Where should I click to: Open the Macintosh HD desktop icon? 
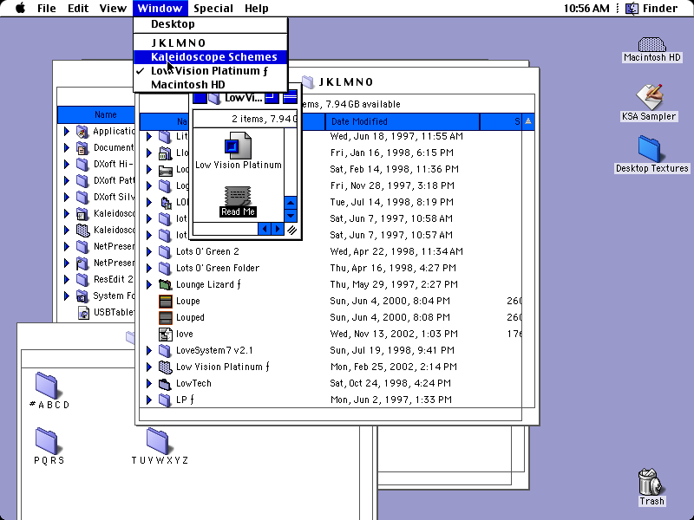651,45
